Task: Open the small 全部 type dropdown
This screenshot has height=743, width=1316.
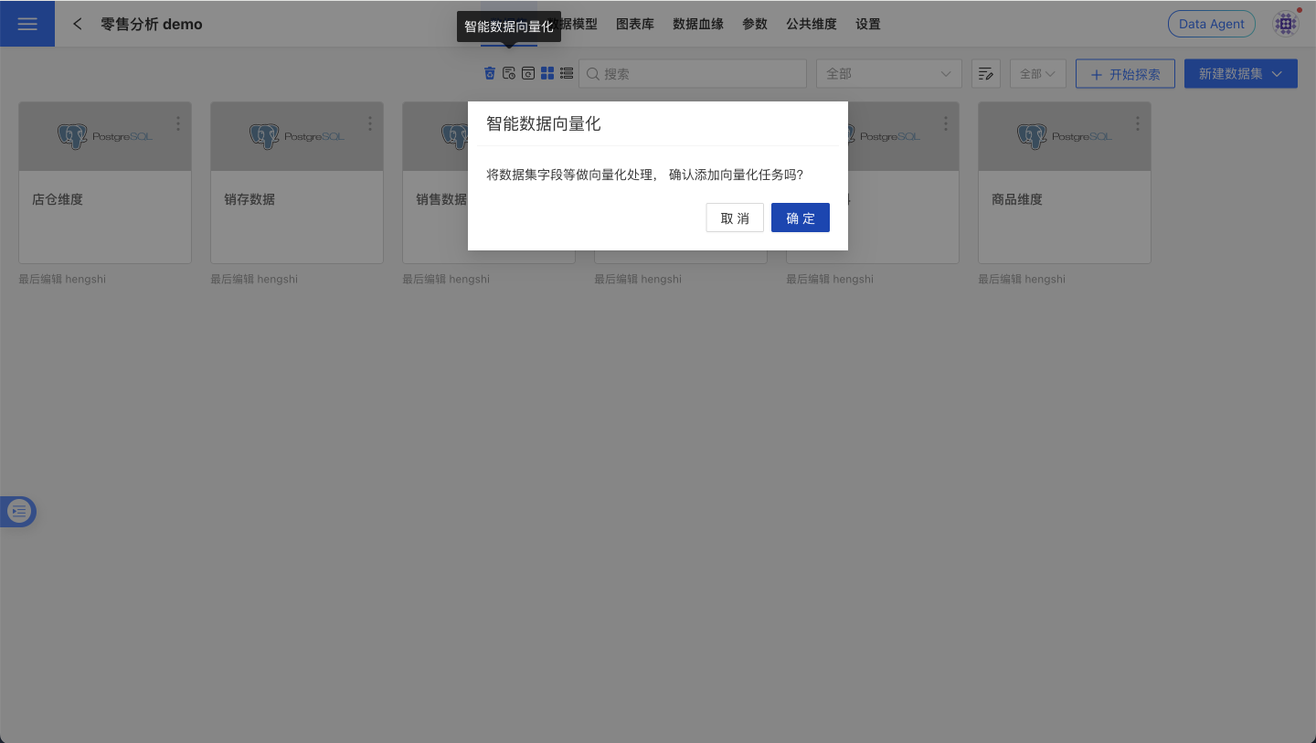Action: [x=1037, y=73]
